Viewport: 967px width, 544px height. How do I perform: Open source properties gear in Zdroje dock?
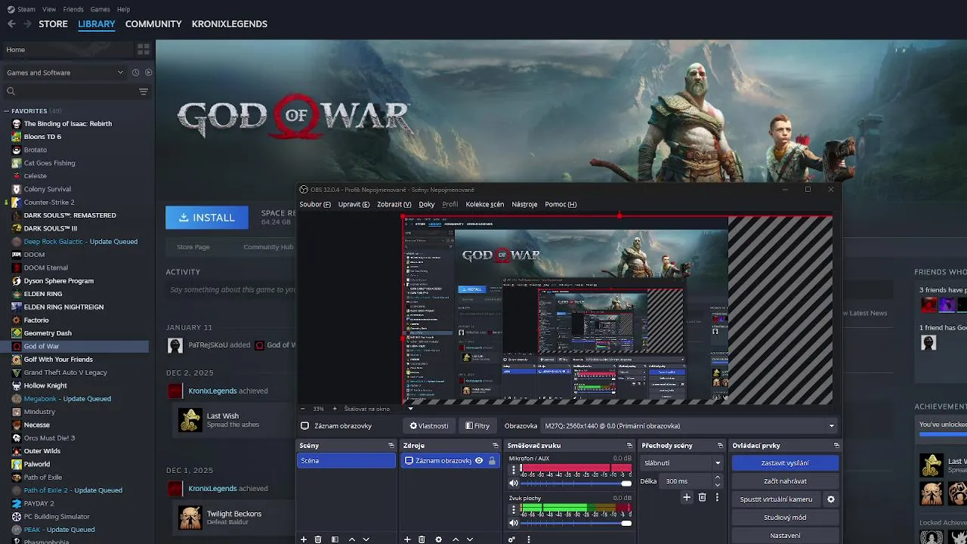[x=438, y=539]
